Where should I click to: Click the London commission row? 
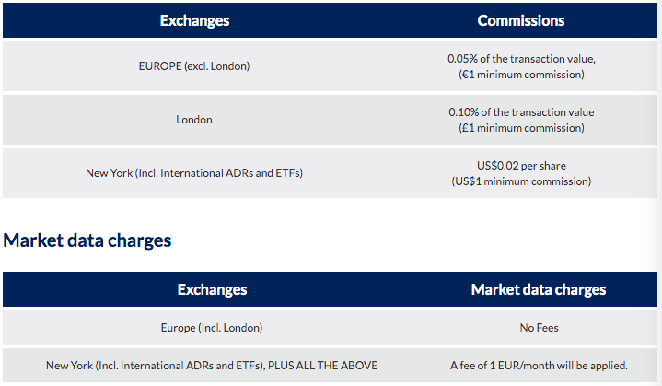click(x=331, y=120)
